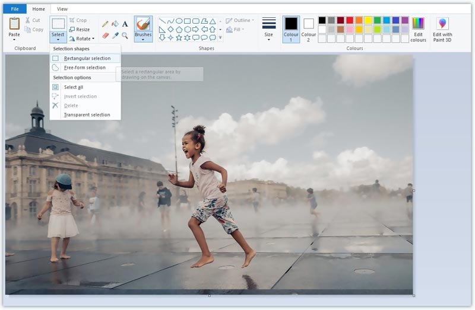Expand the Brushes dropdown arrow
This screenshot has width=475, height=310.
click(143, 40)
